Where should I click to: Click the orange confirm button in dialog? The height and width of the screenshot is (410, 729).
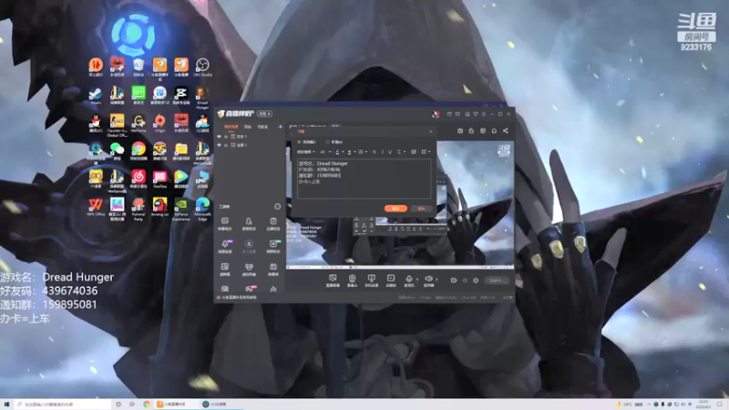[395, 209]
